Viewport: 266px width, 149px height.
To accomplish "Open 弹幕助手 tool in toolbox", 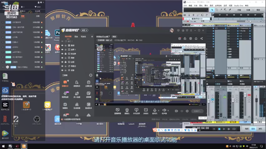I will click(x=65, y=84).
